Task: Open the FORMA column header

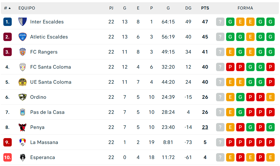Action: (245, 8)
